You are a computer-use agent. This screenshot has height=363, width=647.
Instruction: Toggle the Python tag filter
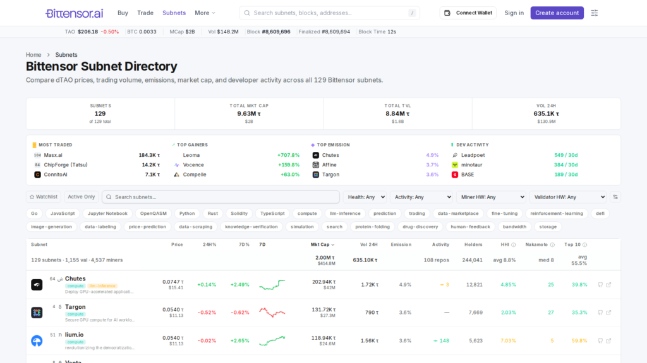click(x=187, y=213)
